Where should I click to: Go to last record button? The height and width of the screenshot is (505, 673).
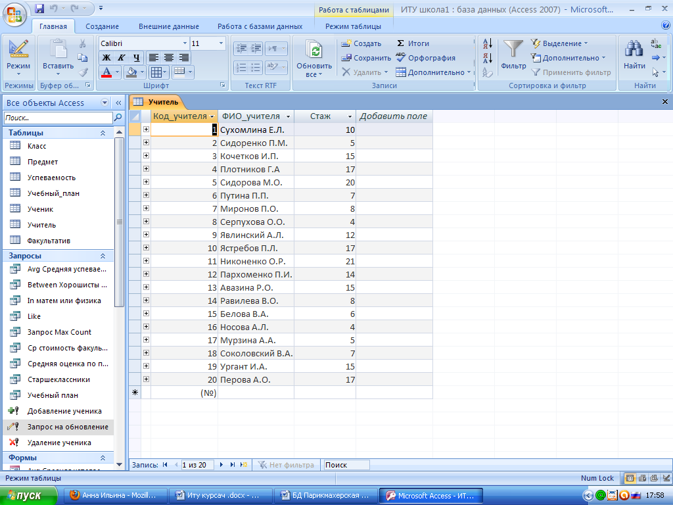click(233, 465)
